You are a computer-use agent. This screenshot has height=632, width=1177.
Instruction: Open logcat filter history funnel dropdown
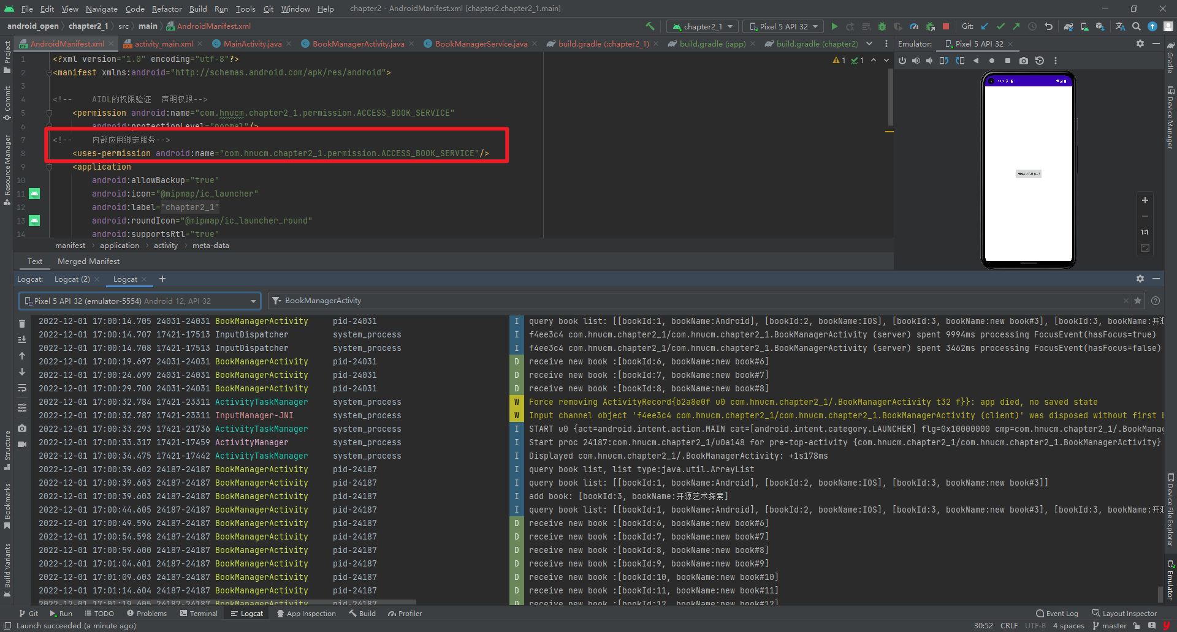click(277, 301)
